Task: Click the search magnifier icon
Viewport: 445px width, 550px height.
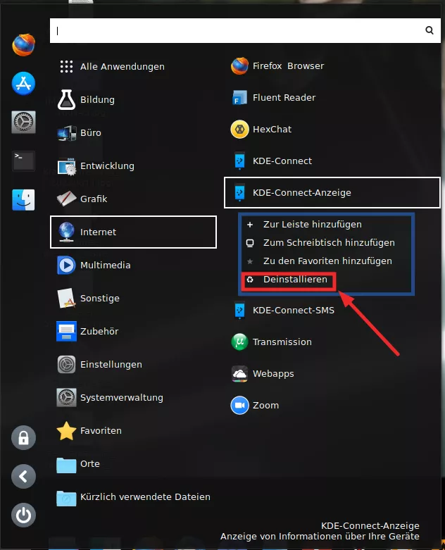Action: coord(430,30)
